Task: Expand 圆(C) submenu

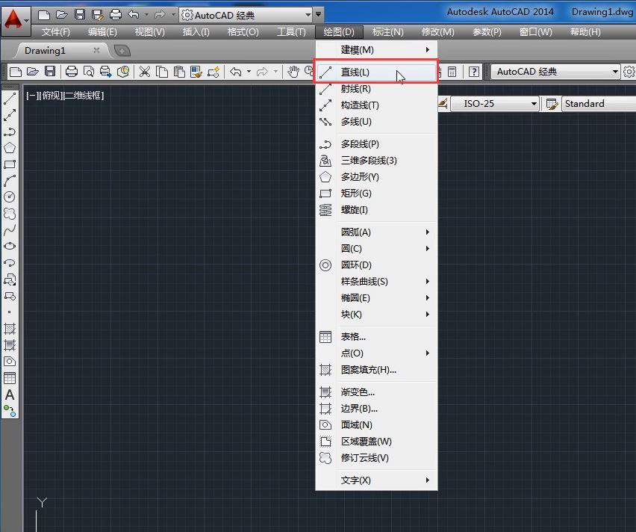Action: [376, 249]
